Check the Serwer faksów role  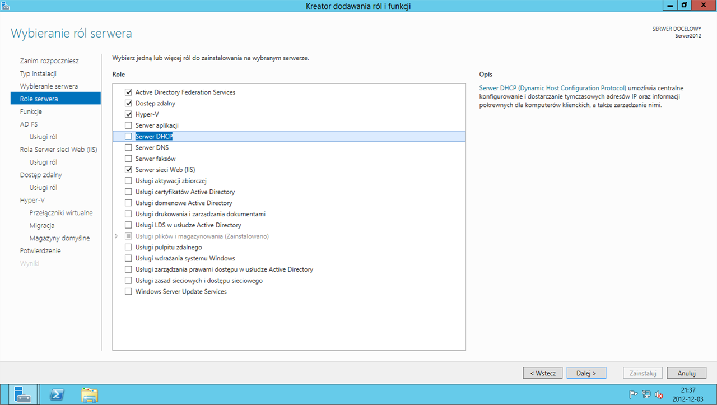[x=128, y=159]
